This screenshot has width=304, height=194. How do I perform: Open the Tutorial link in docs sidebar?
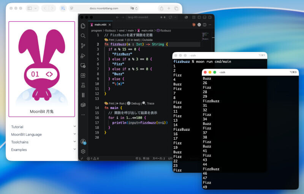17,127
